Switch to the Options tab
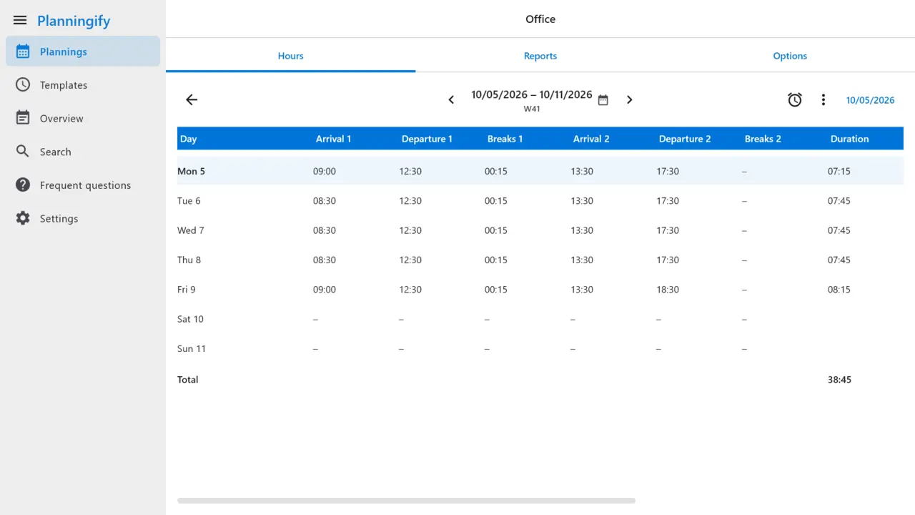 coord(790,56)
